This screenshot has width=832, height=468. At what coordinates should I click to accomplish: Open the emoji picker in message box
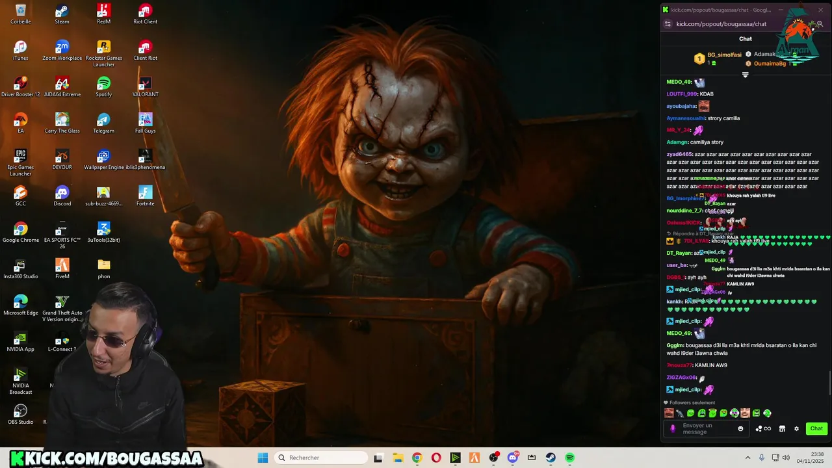[740, 429]
